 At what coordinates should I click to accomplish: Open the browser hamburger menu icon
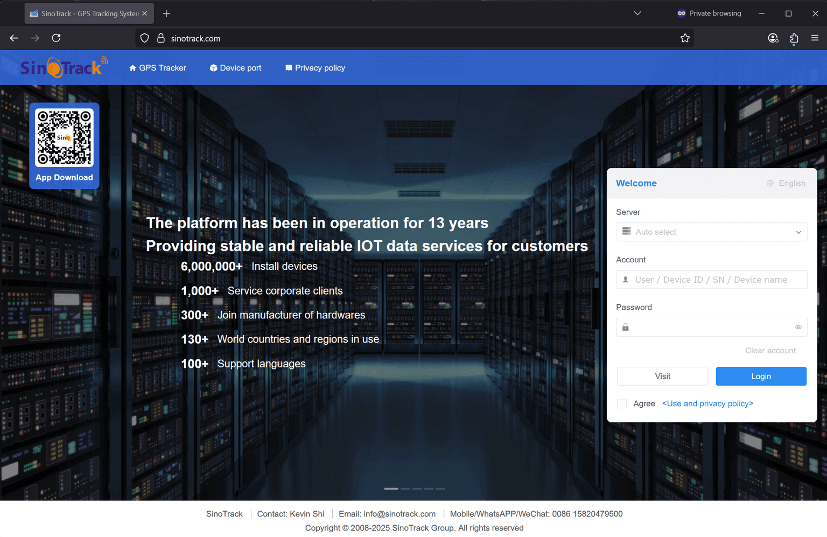[815, 38]
